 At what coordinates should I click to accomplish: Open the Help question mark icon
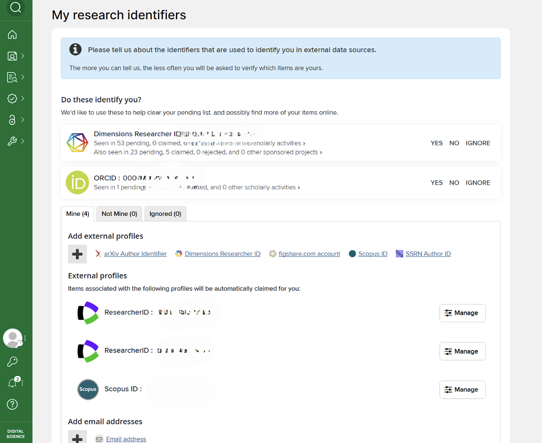[12, 404]
